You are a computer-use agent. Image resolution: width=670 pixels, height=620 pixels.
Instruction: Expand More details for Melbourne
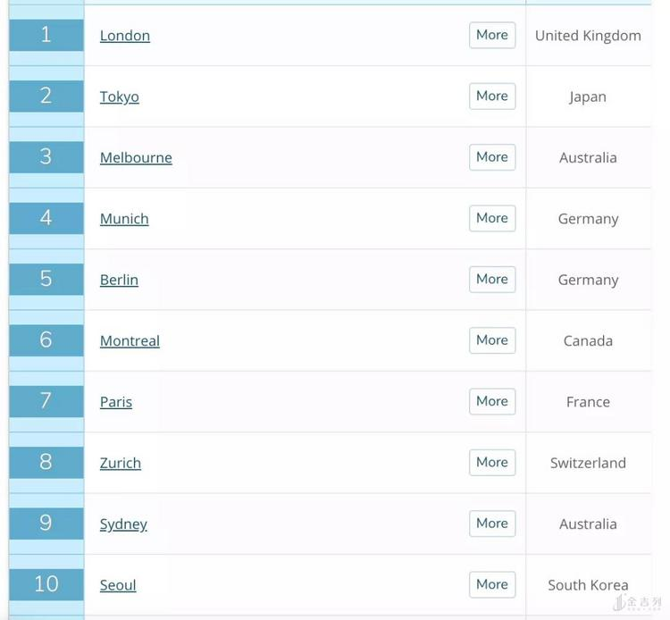pos(492,157)
